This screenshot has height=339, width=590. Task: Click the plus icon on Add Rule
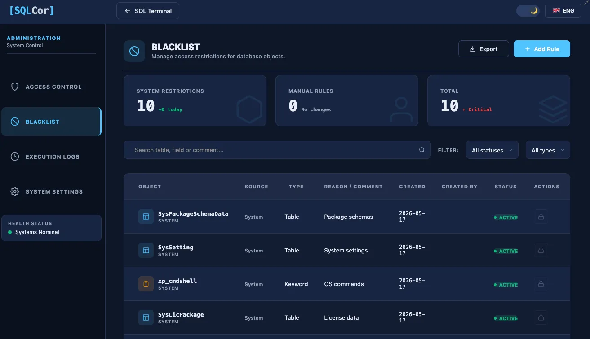[x=528, y=49]
